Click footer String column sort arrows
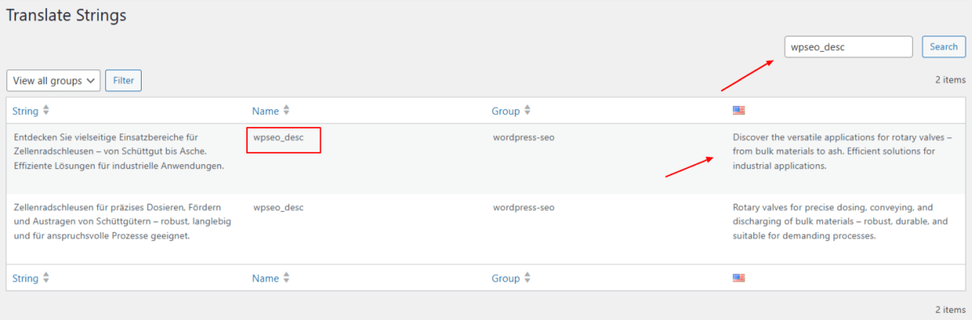The image size is (972, 320). (46, 278)
